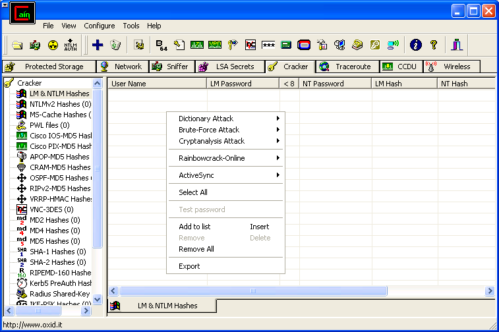Click the bottom LM & NTLM Hashes tab

161,306
